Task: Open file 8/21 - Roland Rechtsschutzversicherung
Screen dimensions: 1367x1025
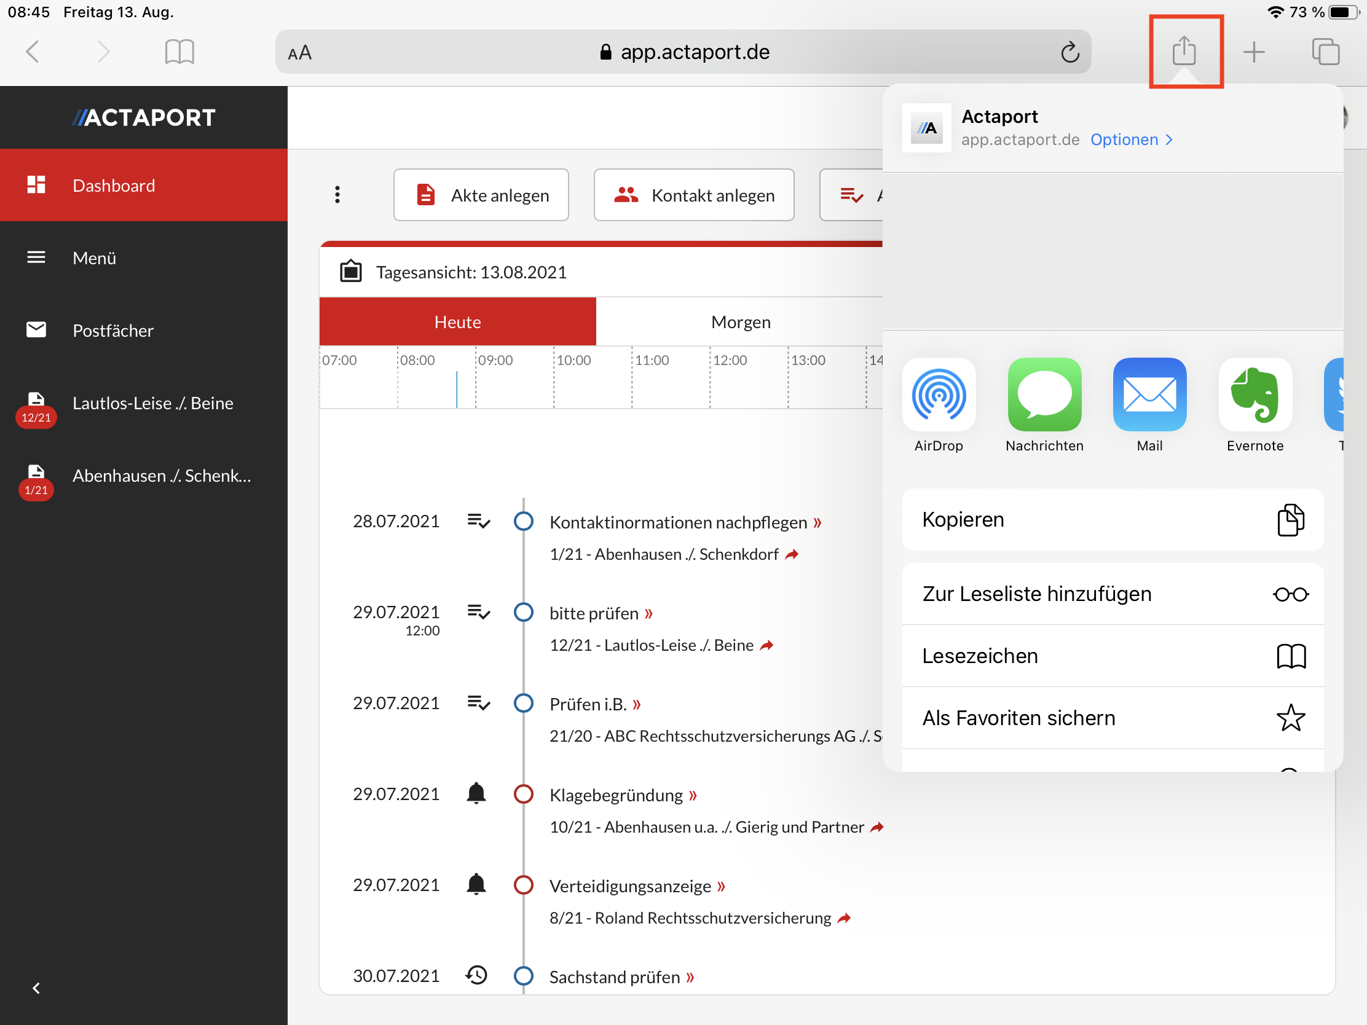Action: pos(690,918)
